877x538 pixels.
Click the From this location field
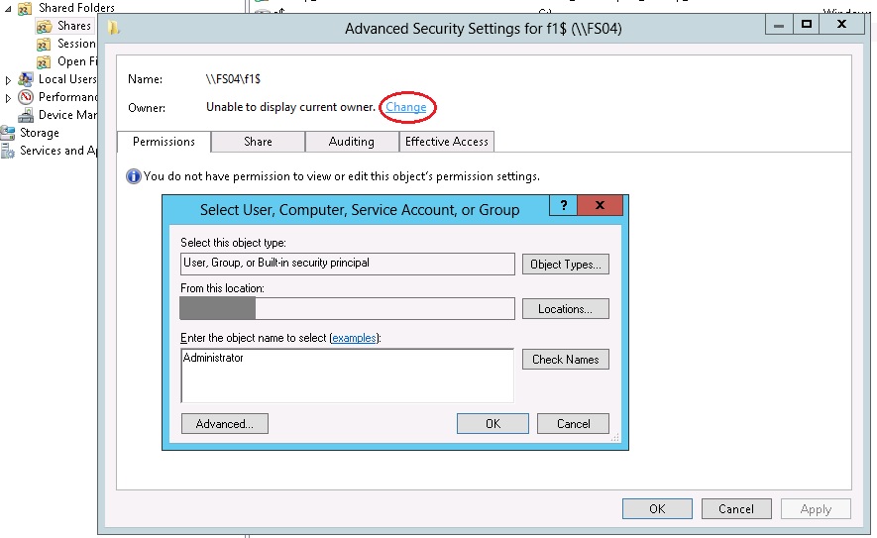pyautogui.click(x=348, y=309)
